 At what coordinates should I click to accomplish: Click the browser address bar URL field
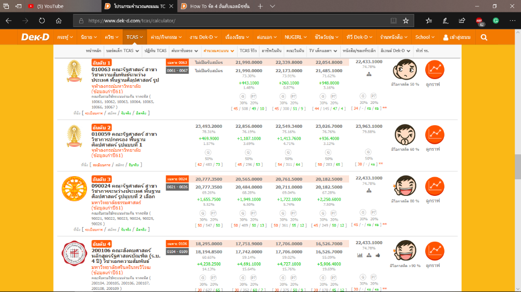[x=234, y=21]
